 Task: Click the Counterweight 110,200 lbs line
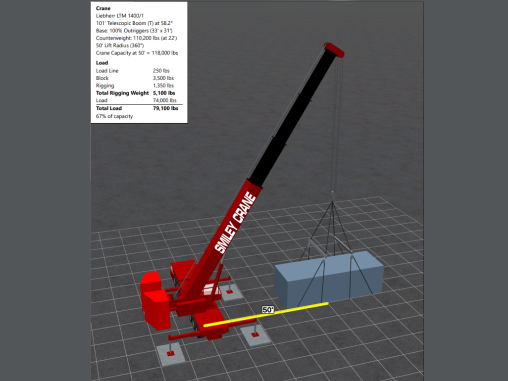(136, 38)
